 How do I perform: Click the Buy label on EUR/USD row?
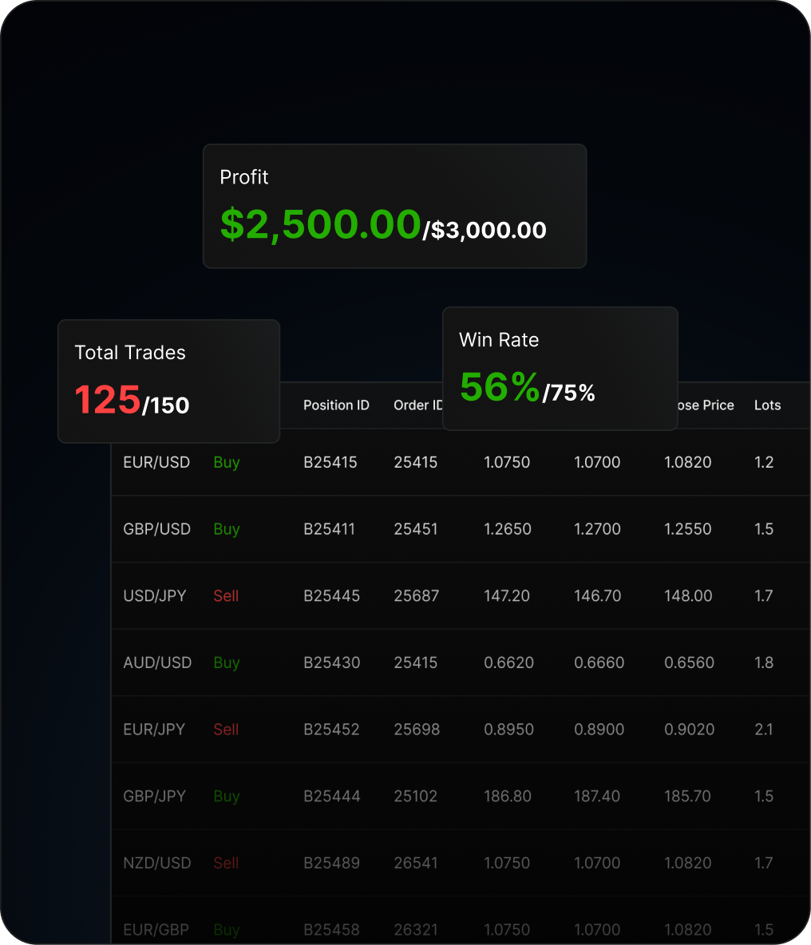tap(226, 462)
